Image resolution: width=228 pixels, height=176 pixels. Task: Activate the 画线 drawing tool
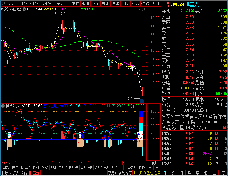click(115, 3)
